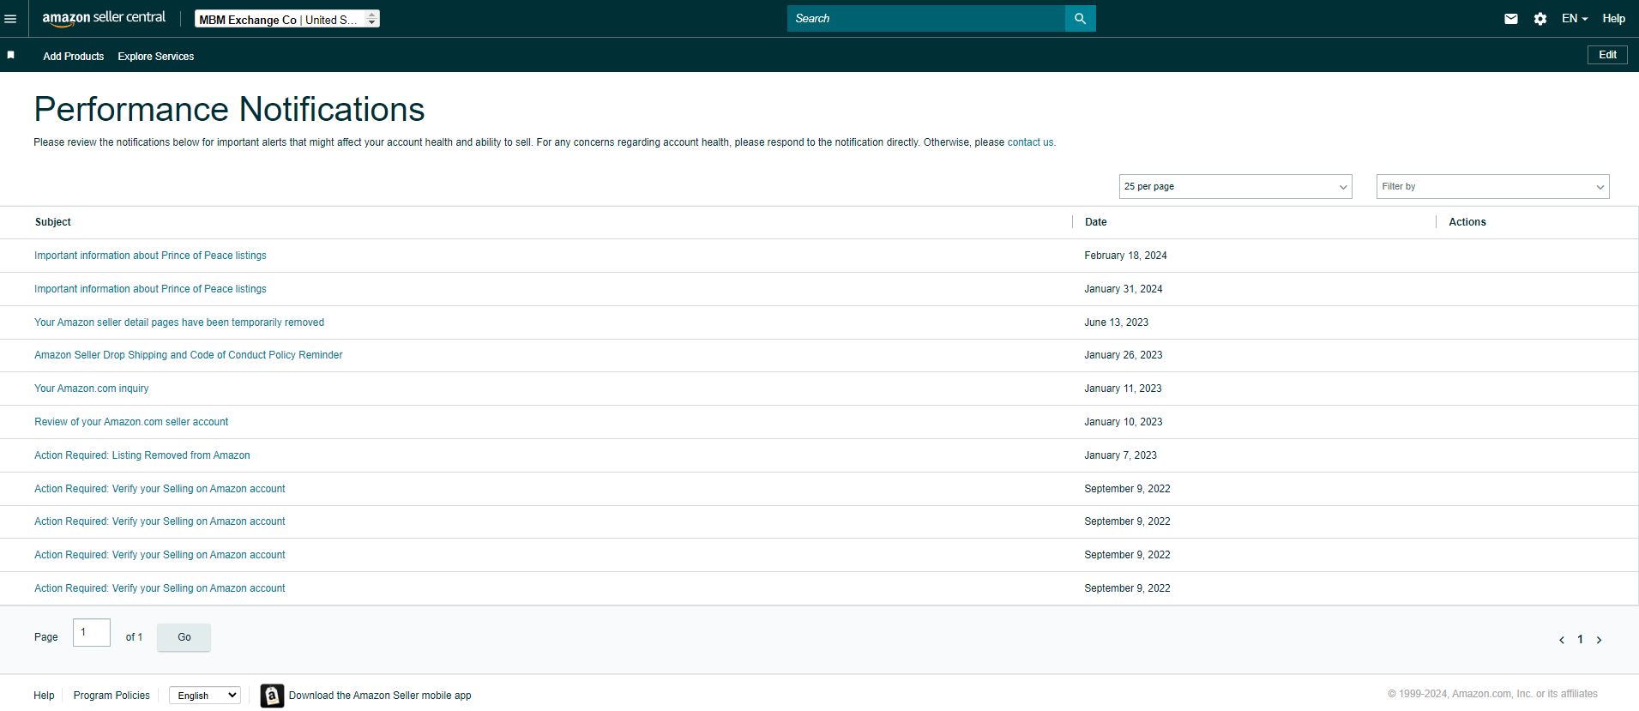Screen dimensions: 1639x711
Task: Click the search magnifier button
Action: pos(1080,19)
